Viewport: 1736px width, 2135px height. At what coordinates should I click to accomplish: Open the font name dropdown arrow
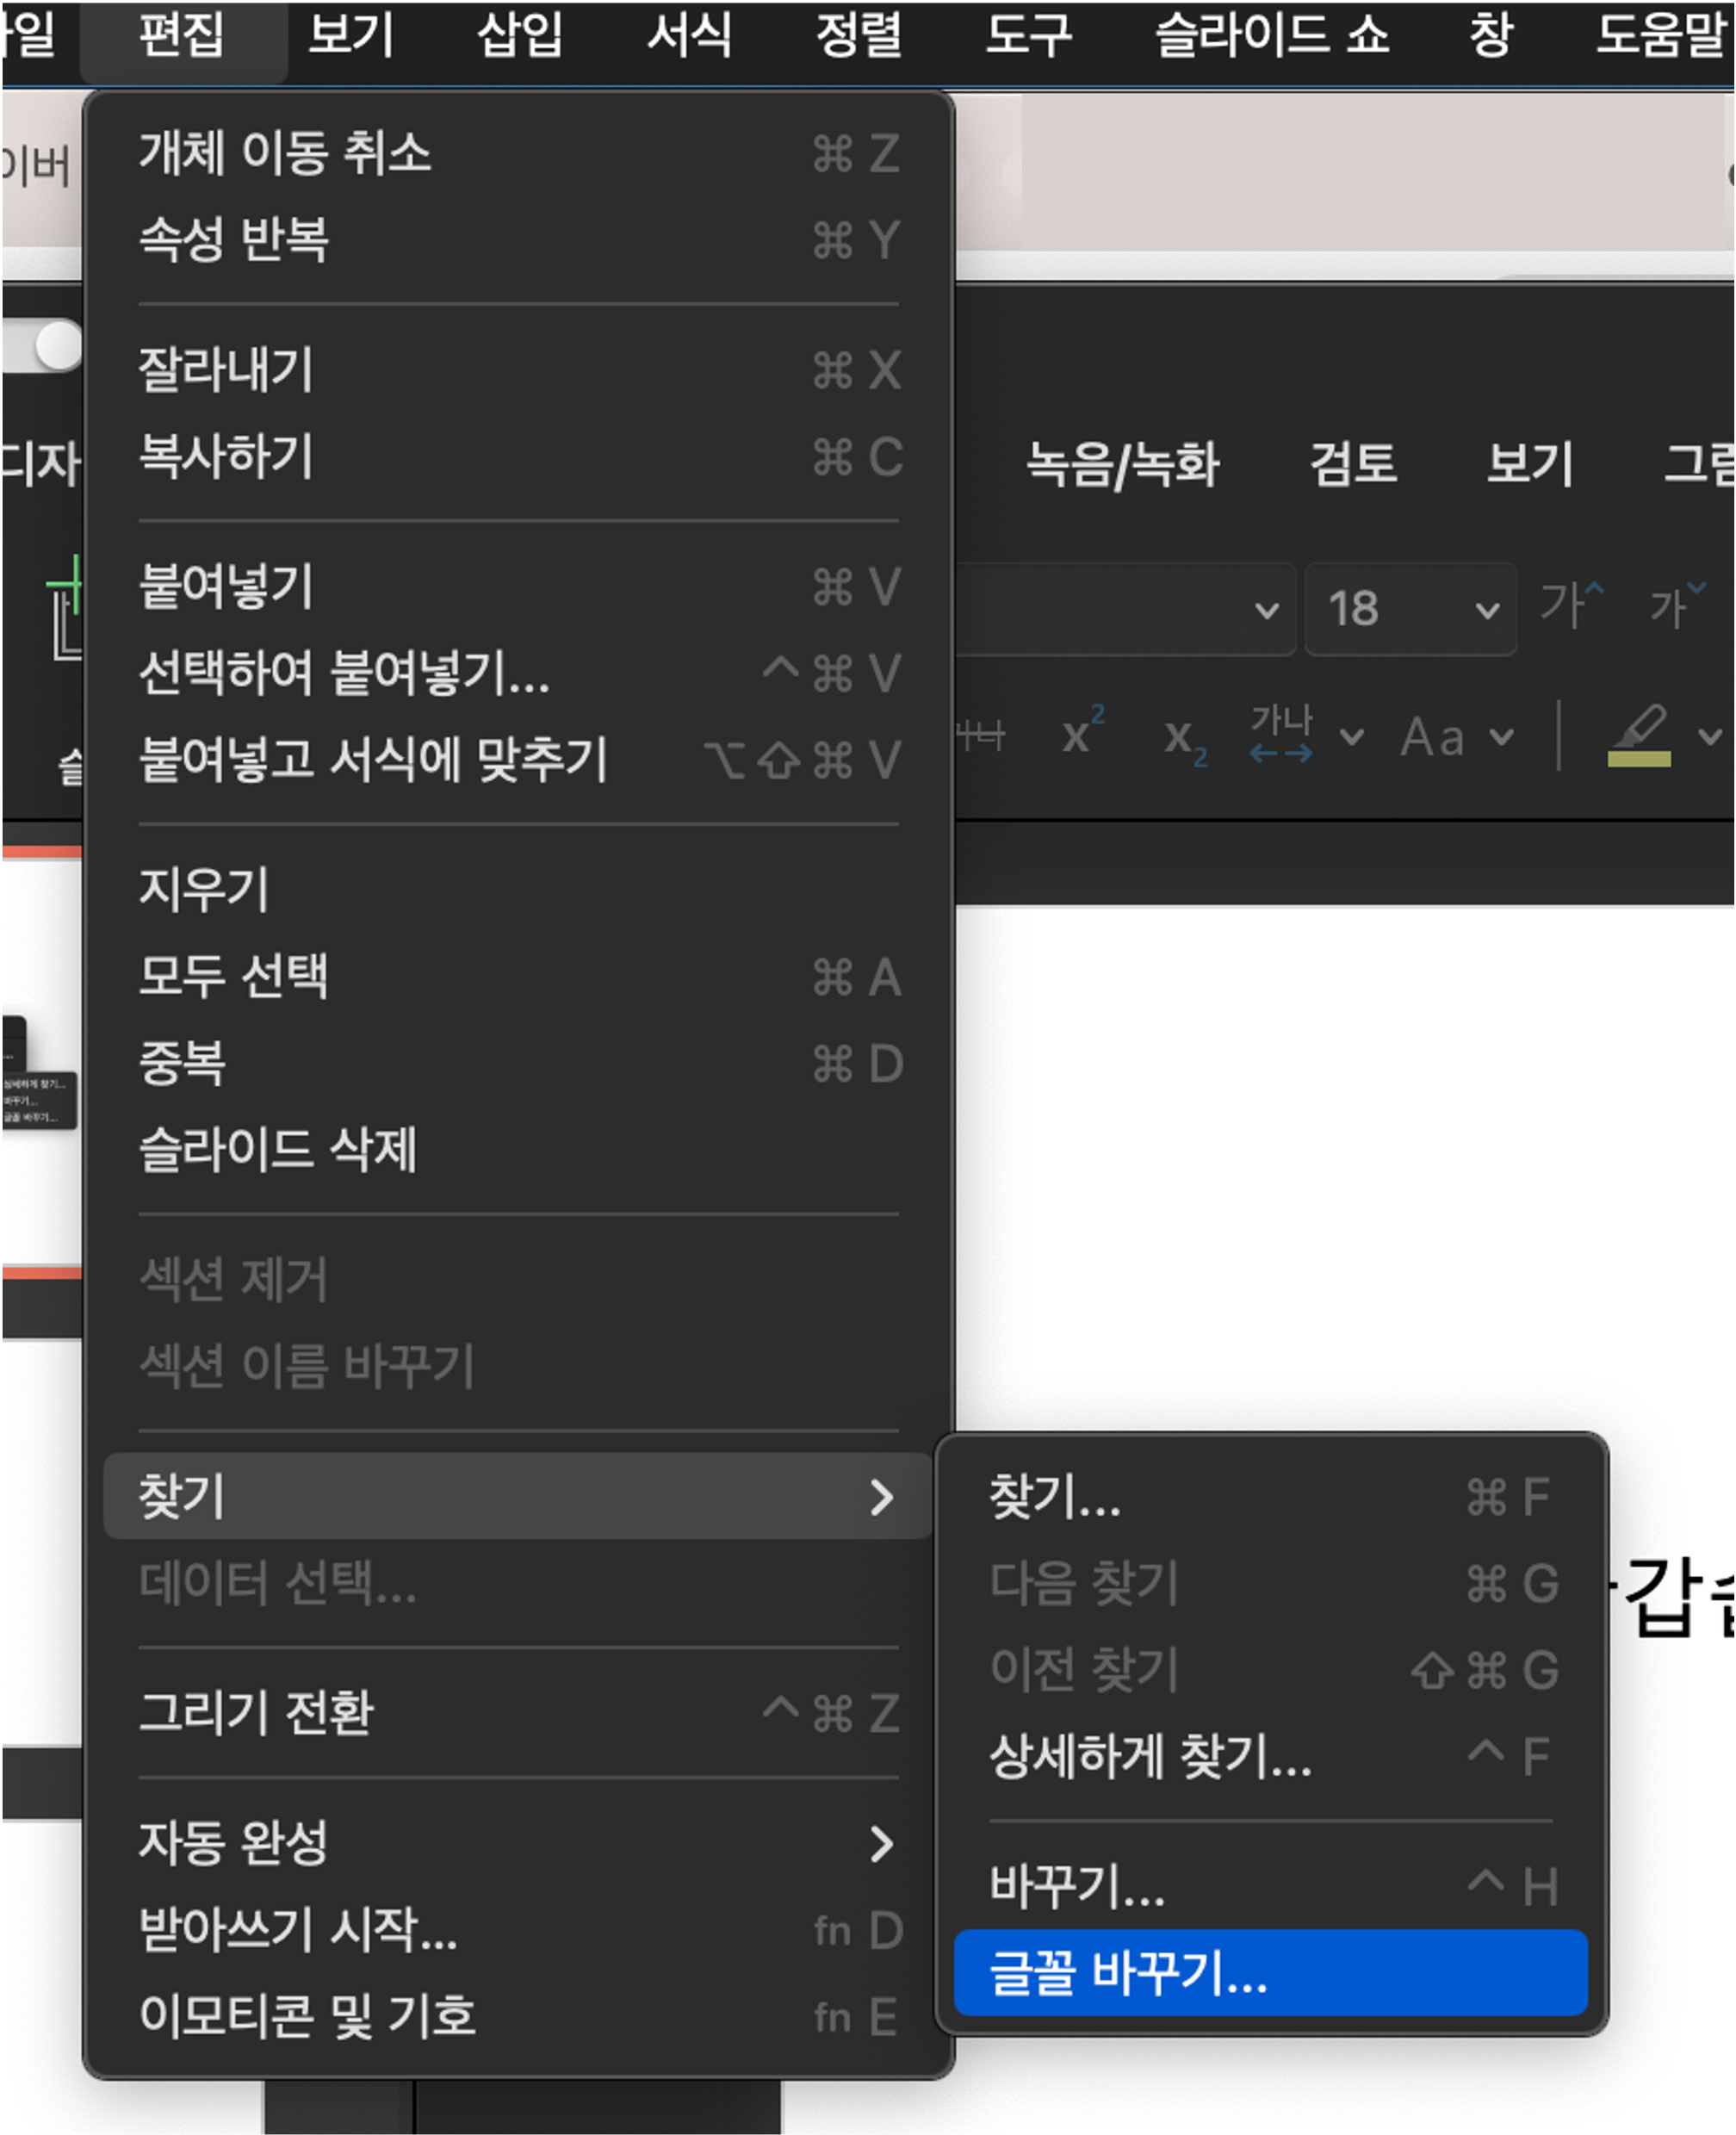point(1266,609)
